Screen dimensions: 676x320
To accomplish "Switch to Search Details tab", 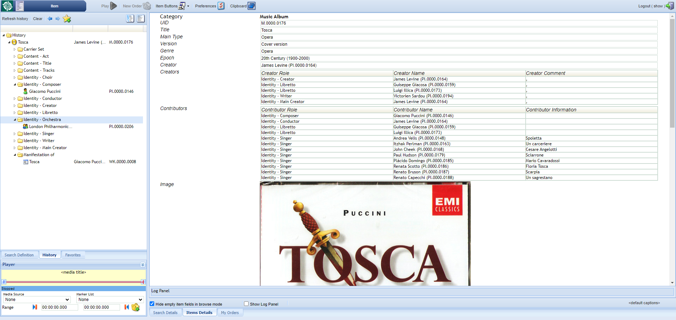I will coord(165,313).
